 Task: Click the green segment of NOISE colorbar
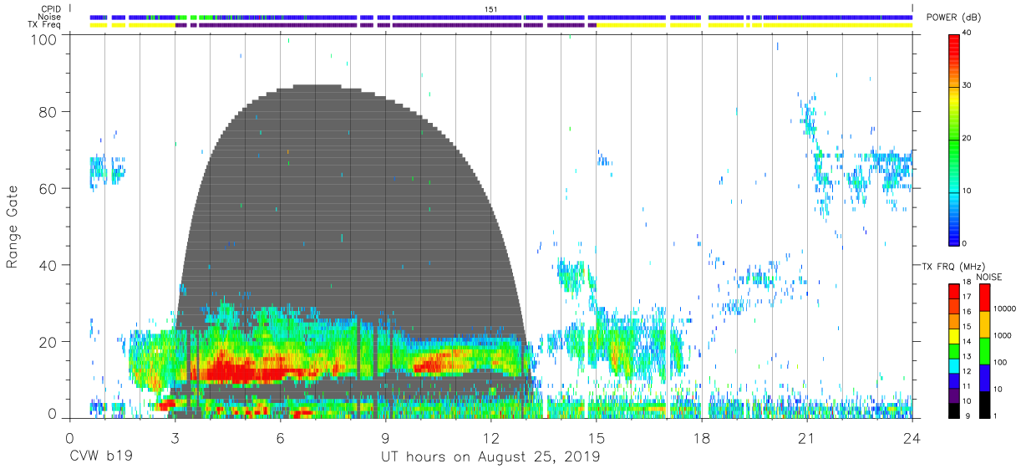coord(984,350)
